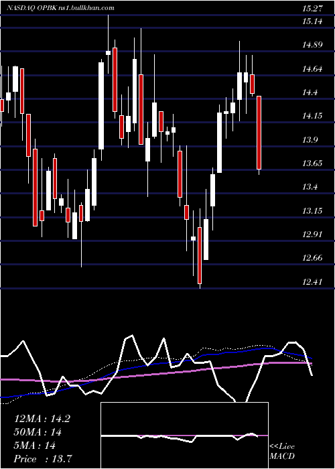The width and height of the screenshot is (335, 469).
Task: Click the 13.15 price axis label
Action: (312, 211)
